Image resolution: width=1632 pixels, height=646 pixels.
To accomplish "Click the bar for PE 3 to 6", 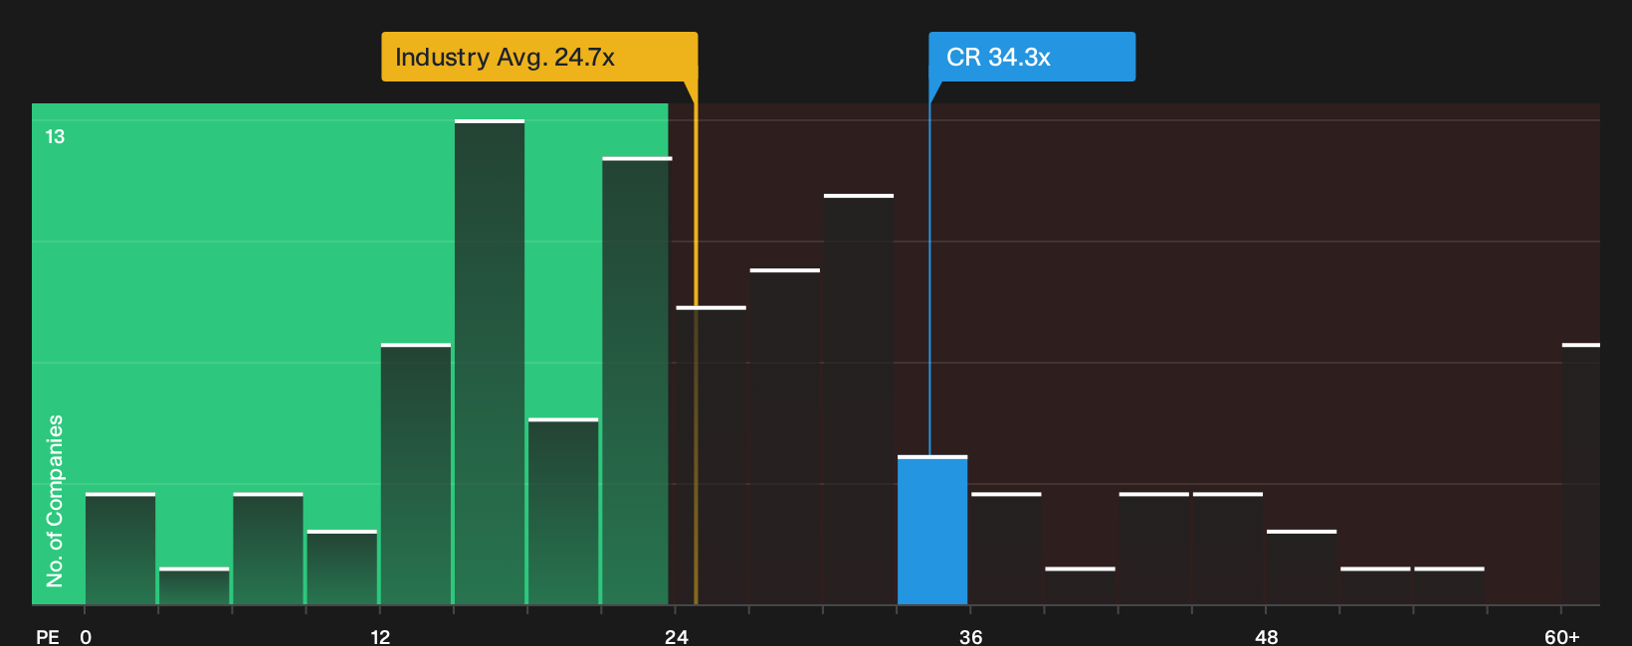I will (194, 586).
